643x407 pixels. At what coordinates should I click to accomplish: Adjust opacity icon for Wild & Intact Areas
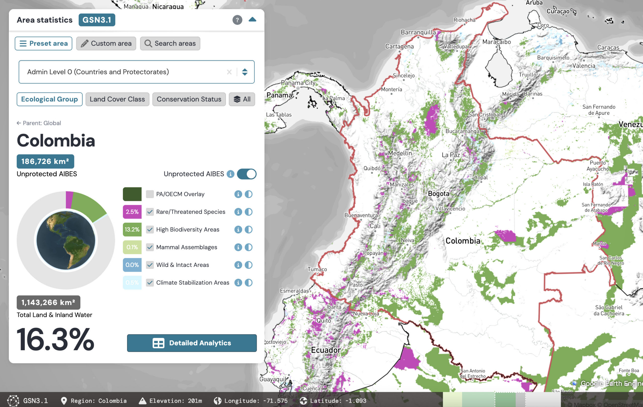[249, 265]
